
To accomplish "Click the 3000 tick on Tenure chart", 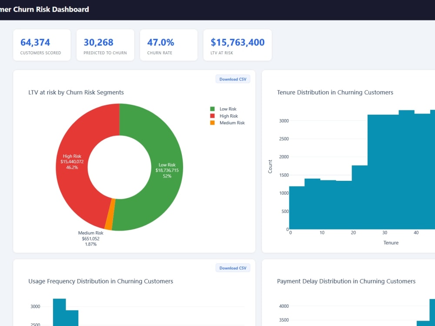I will pos(284,120).
